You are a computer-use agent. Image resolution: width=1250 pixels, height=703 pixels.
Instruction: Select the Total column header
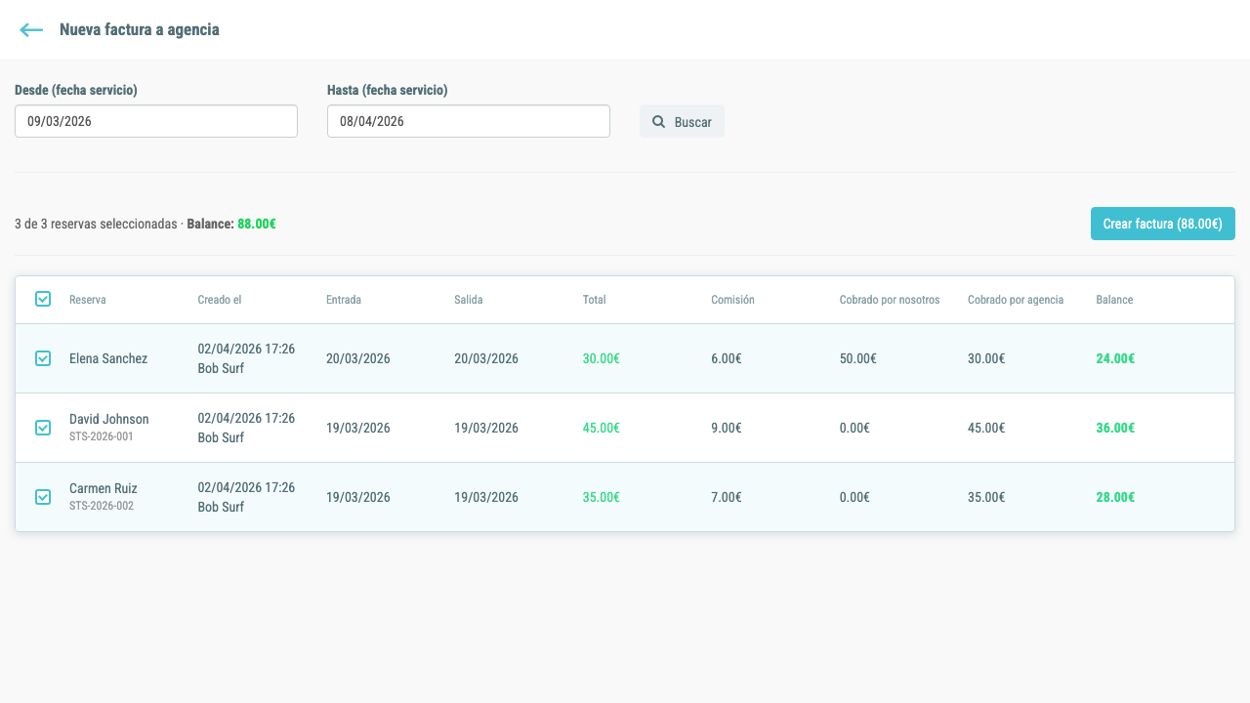tap(594, 300)
